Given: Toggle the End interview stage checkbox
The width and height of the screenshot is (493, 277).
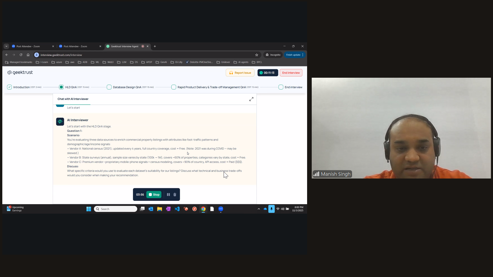Looking at the screenshot, I should (x=281, y=87).
